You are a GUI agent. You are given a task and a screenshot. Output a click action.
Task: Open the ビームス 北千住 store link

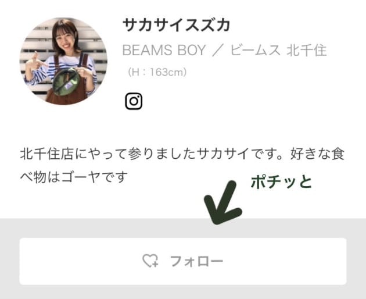279,50
